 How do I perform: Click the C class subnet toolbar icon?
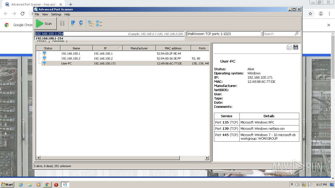pos(81,23)
